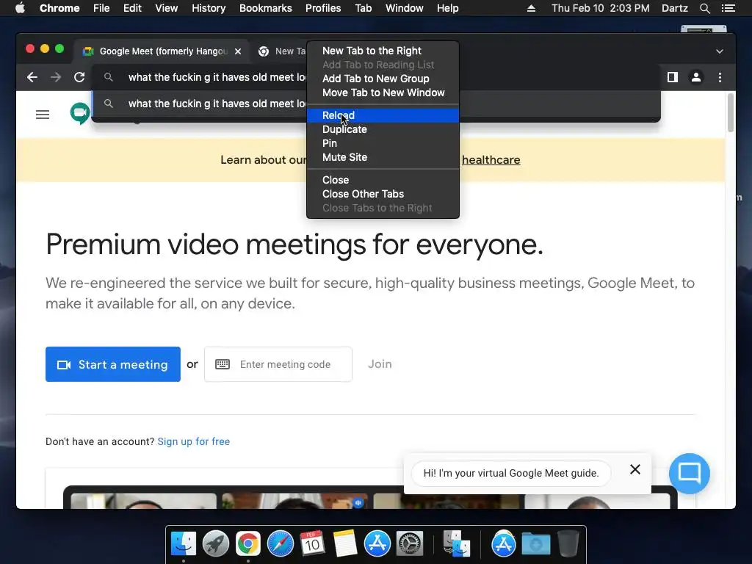752x564 pixels.
Task: Open the Downloads folder in dock
Action: (x=535, y=544)
